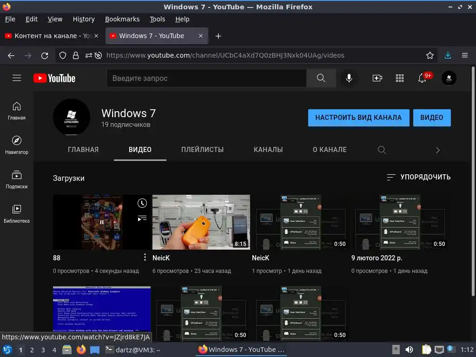Add video 88 to queue
476x357 pixels.
tap(142, 218)
